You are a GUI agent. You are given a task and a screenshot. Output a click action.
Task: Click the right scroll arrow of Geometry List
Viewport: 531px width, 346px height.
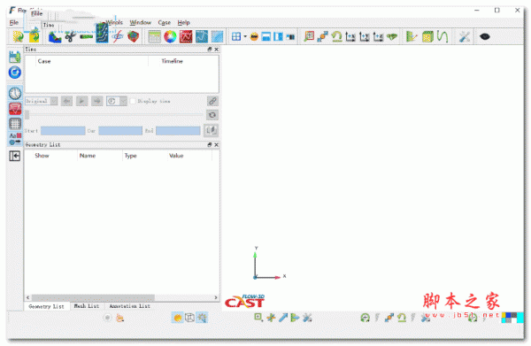coord(216,297)
